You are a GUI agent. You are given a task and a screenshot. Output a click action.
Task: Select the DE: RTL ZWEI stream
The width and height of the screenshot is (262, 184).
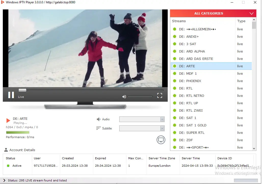tap(211, 110)
